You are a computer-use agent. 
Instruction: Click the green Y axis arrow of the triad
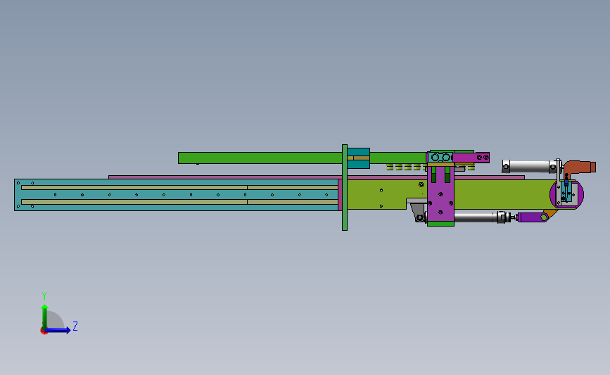(45, 316)
